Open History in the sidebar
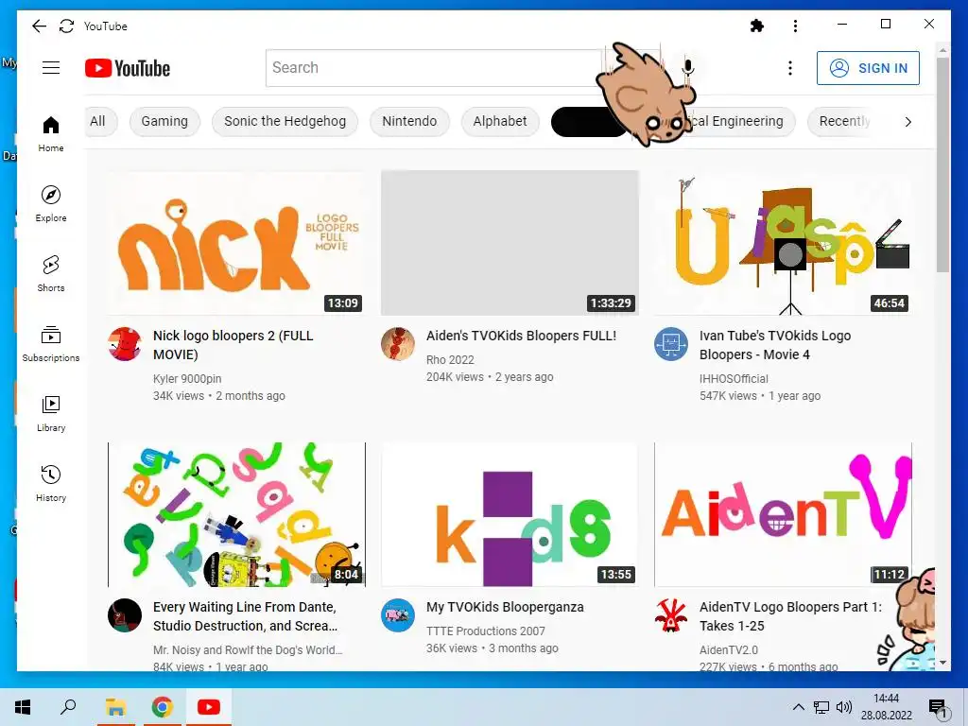Viewport: 968px width, 726px height. (x=51, y=483)
